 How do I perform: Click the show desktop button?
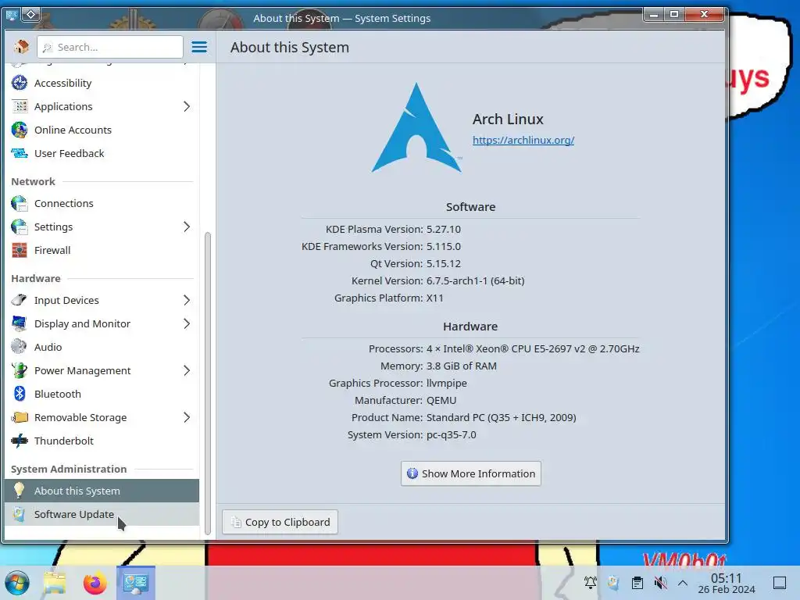click(780, 583)
